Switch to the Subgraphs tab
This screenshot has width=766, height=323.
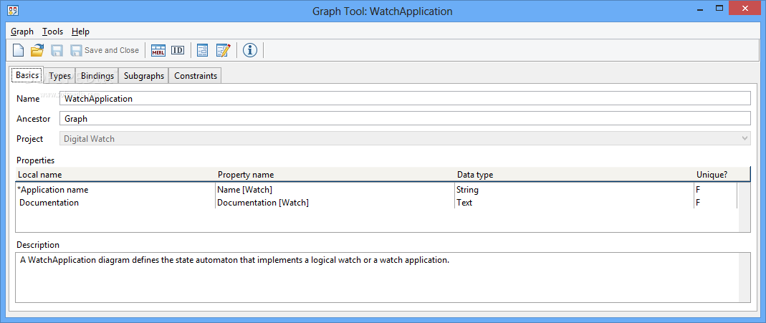click(143, 76)
